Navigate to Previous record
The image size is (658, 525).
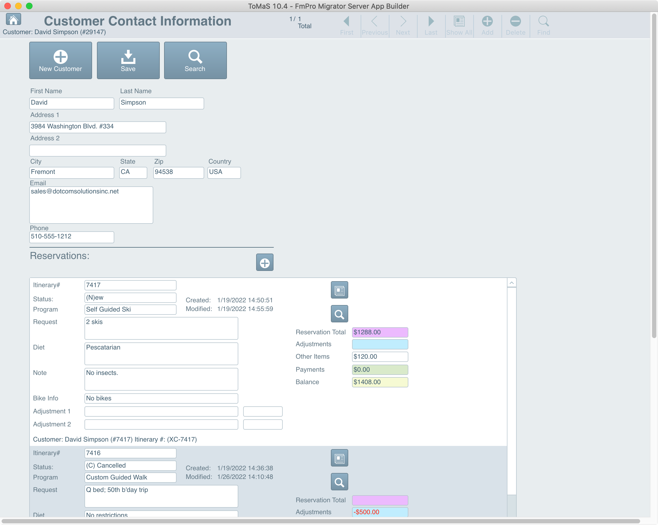tap(374, 25)
